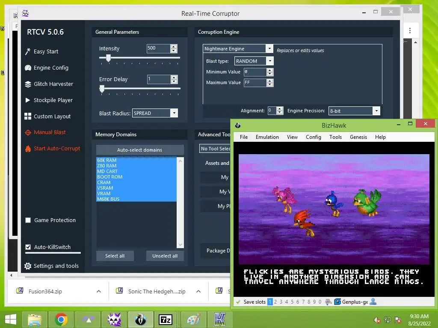The width and height of the screenshot is (438, 328).
Task: Switch to BizHawk in taskbar
Action: point(140,319)
